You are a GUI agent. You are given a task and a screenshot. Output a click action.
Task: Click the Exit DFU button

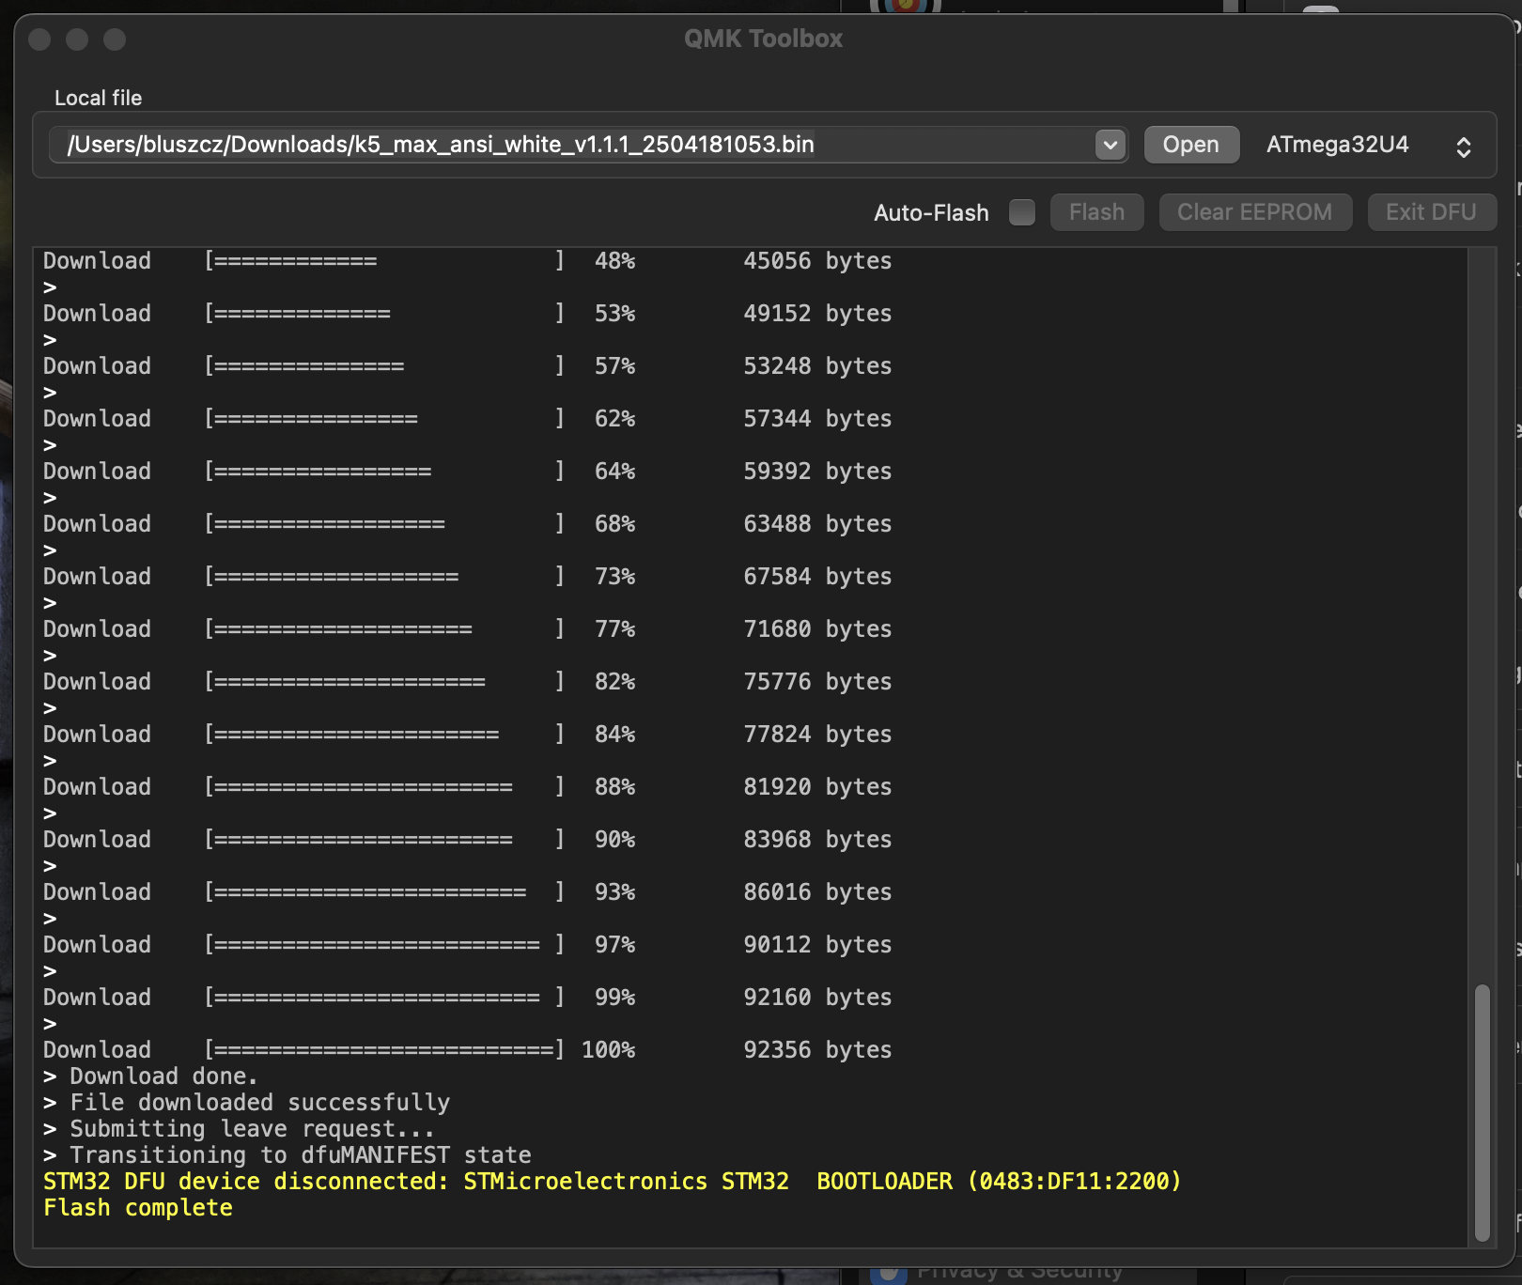pyautogui.click(x=1430, y=212)
